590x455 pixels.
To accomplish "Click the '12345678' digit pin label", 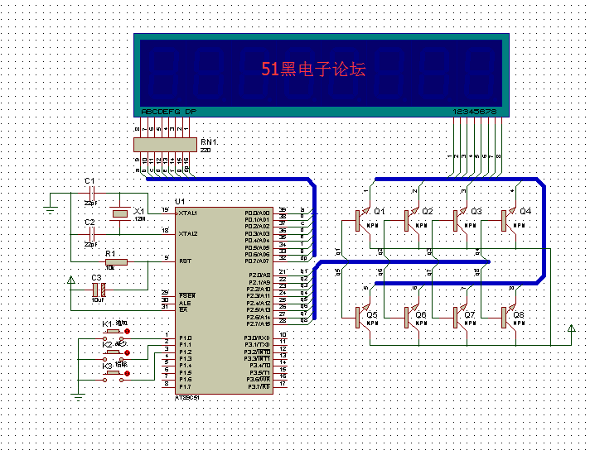I will [475, 112].
